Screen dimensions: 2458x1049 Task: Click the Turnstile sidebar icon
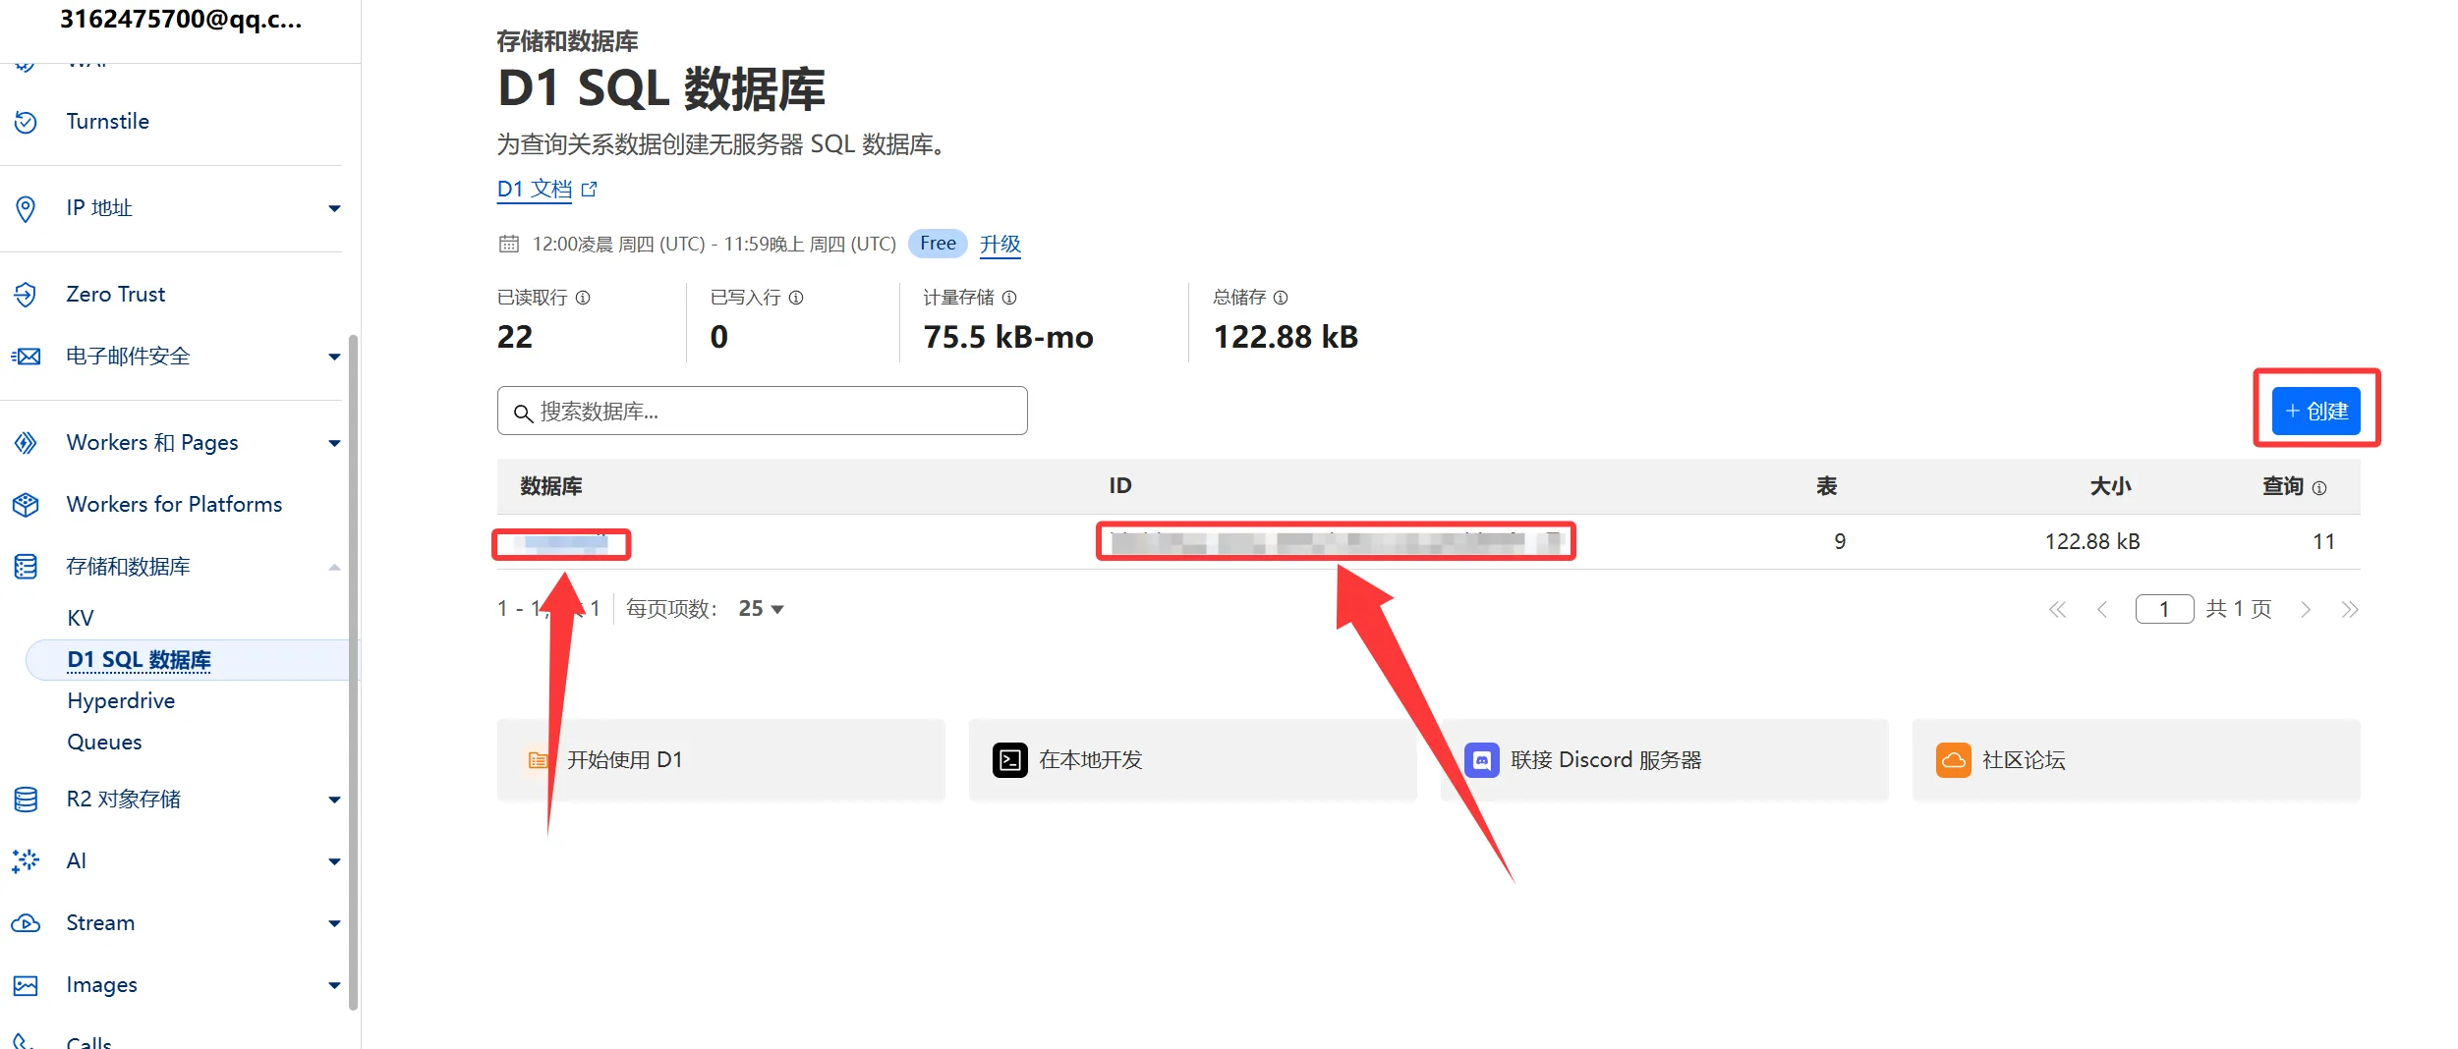pos(26,122)
